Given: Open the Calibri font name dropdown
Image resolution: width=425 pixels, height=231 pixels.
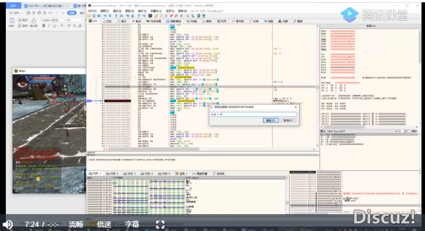Looking at the screenshot, I should point(54,20).
